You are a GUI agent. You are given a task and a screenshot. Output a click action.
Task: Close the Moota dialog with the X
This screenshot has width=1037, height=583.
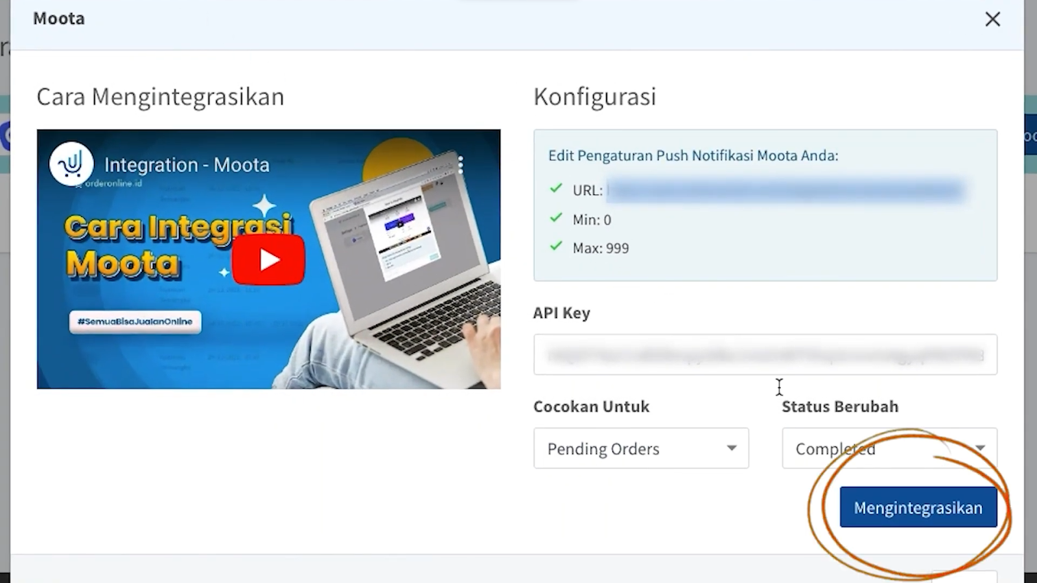[992, 19]
